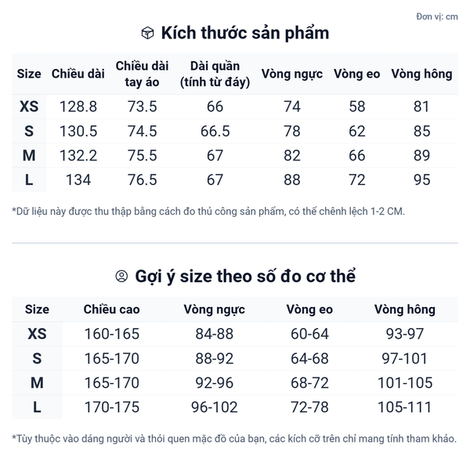Click the Gợi ý size theo số đo cơ thể heading
Viewport: 470px width, 470px height.
pos(245,277)
